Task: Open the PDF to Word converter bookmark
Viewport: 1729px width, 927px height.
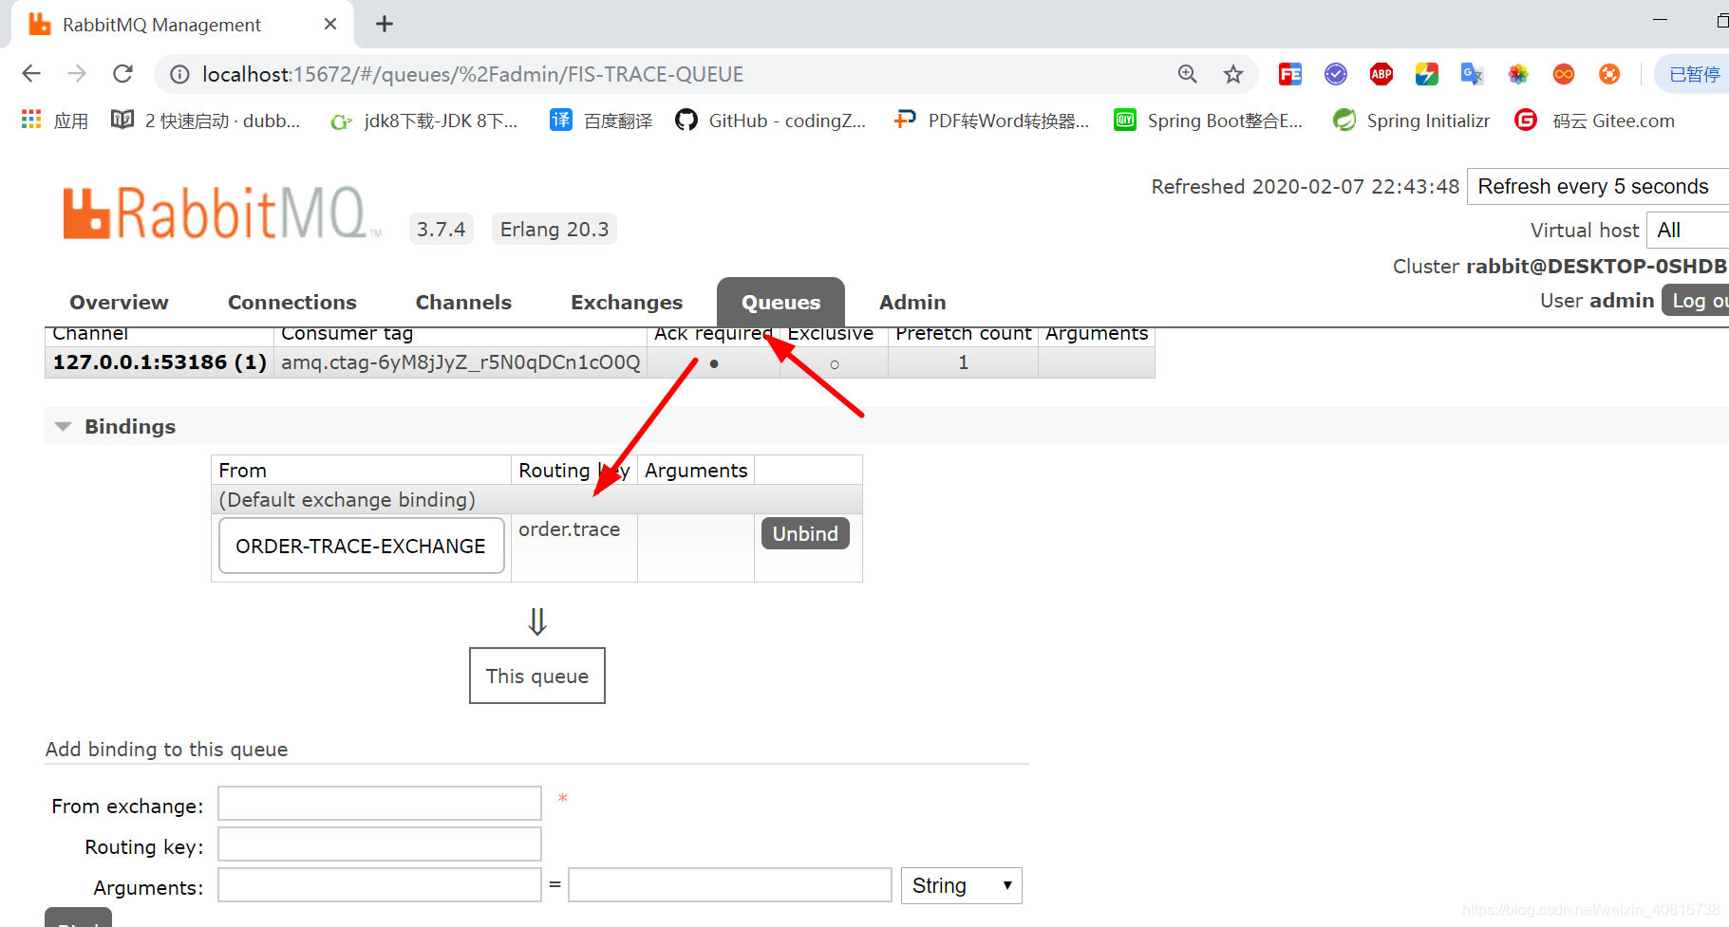Action: pos(991,121)
